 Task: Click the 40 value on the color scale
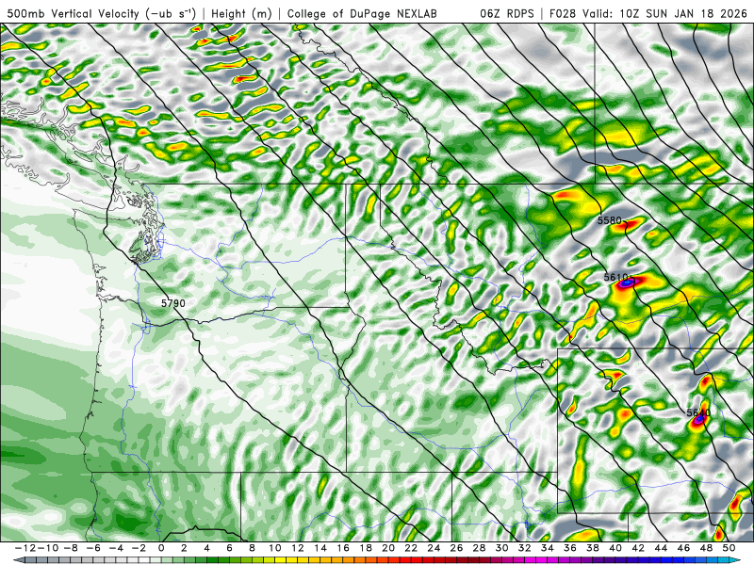tap(615, 548)
